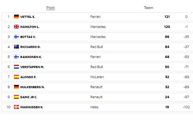Click the Danish flag next to Magnussen
Viewport: 193px width, 121px height.
[x=16, y=107]
